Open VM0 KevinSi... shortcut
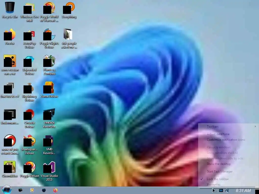Image resolution: width=259 pixels, height=194 pixels. tap(49, 145)
